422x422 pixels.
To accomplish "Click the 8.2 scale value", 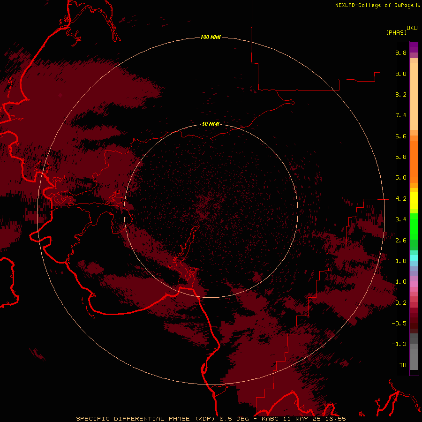I will pyautogui.click(x=401, y=94).
